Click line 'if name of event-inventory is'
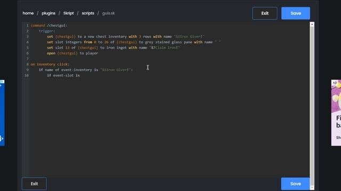Viewport: 341px width, 191px height. pyautogui.click(x=86, y=70)
